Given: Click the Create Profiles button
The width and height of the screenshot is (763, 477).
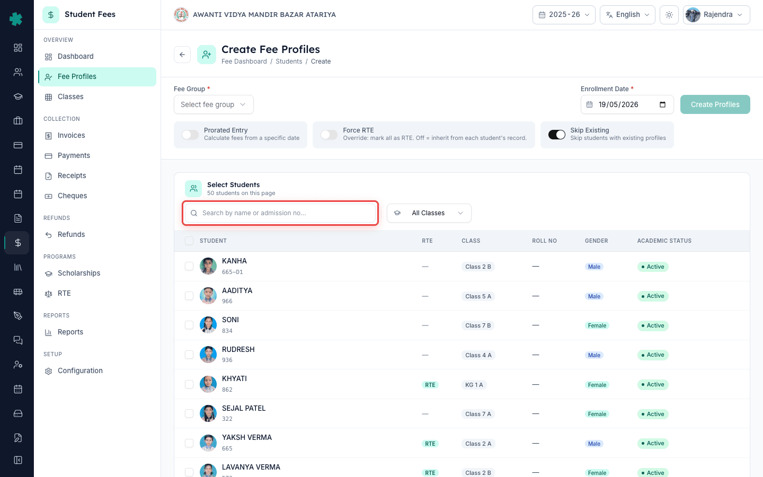Looking at the screenshot, I should pyautogui.click(x=715, y=104).
